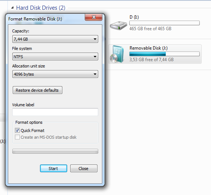211x195 pixels.
Task: Click the Removable Disk (J:) usage bar
Action: coord(164,54)
